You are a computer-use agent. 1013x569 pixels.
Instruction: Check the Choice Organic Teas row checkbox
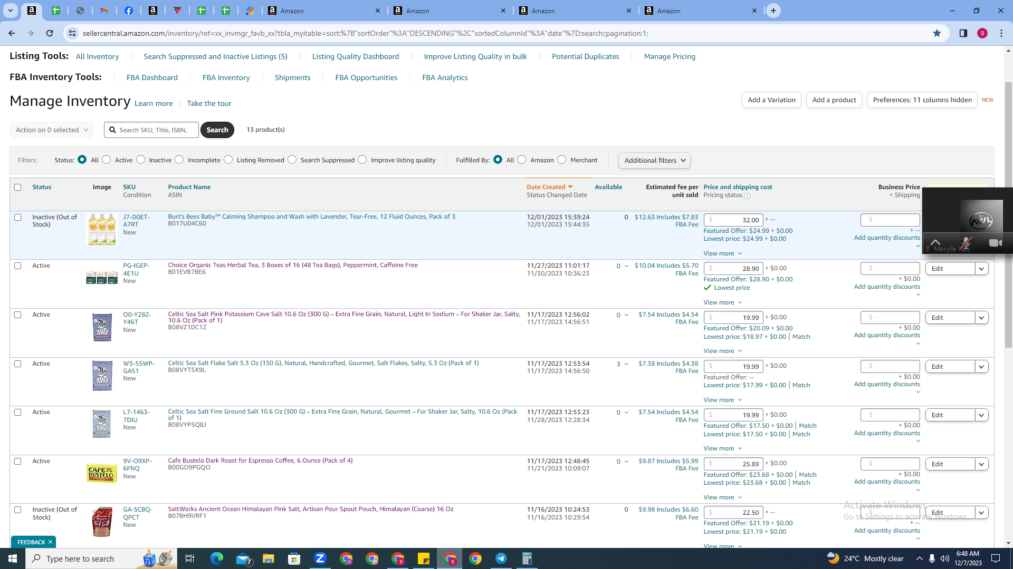(18, 266)
